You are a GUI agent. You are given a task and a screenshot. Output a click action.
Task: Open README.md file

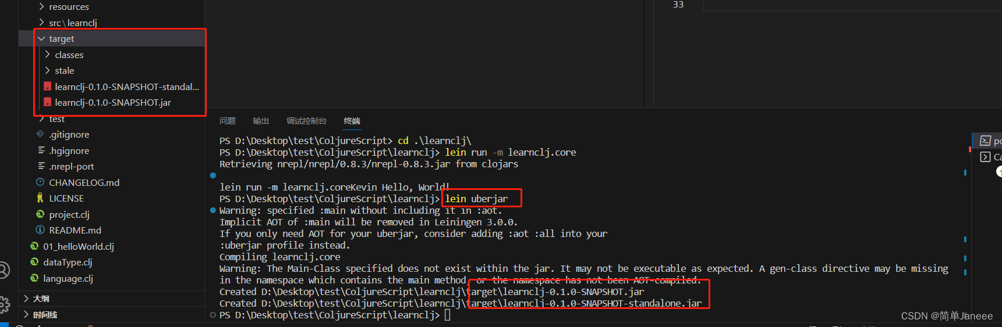point(75,230)
